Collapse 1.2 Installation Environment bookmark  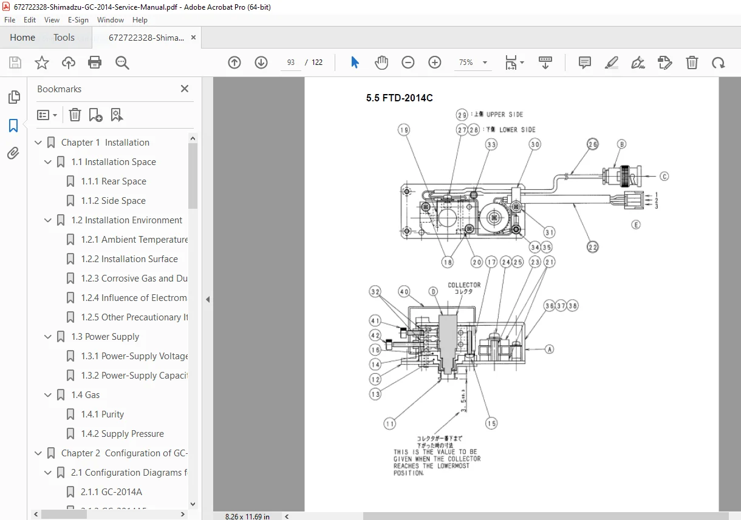48,220
